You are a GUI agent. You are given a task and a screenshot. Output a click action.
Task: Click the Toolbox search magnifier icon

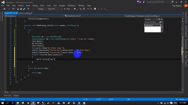coord(160,22)
